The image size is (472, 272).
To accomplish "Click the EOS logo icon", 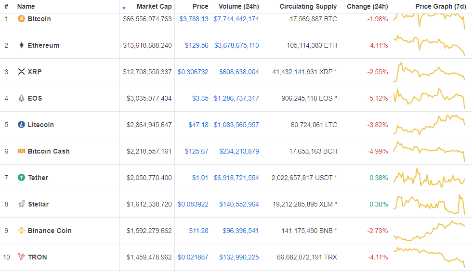I will point(21,98).
